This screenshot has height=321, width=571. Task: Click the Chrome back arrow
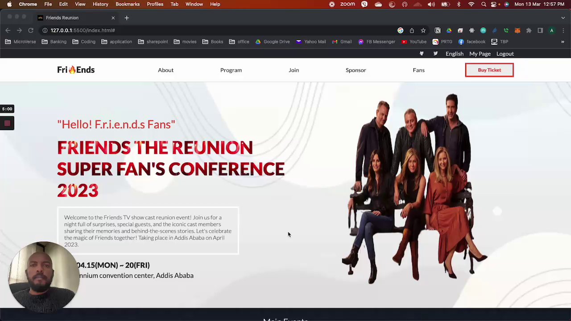[x=8, y=30]
